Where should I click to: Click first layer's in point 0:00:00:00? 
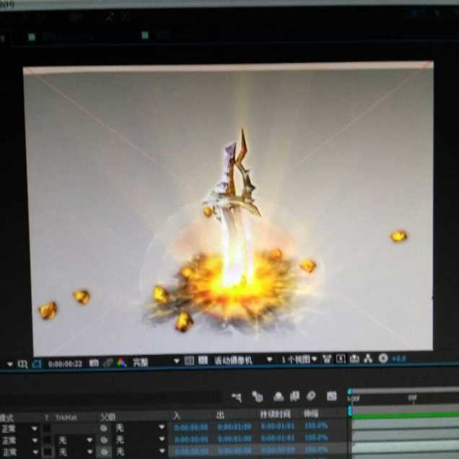[191, 427]
